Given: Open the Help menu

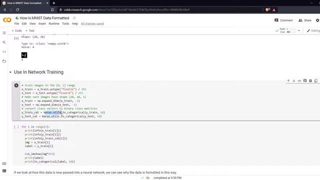Looking at the screenshot, I should (75, 23).
